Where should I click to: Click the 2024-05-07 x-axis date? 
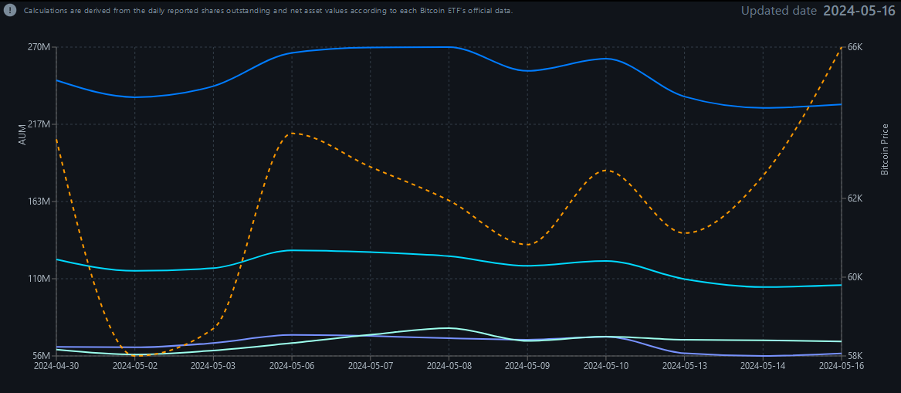370,365
